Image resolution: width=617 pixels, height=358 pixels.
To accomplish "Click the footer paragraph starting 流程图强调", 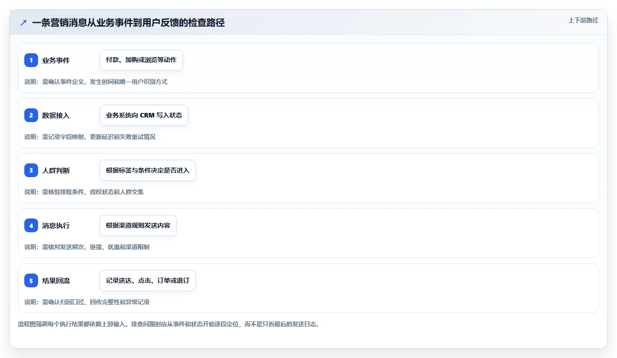I will tap(168, 324).
